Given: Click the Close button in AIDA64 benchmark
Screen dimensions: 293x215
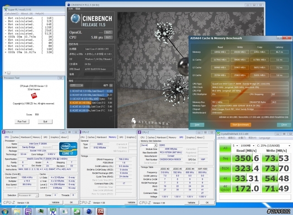Looking at the screenshot, I should point(284,125).
